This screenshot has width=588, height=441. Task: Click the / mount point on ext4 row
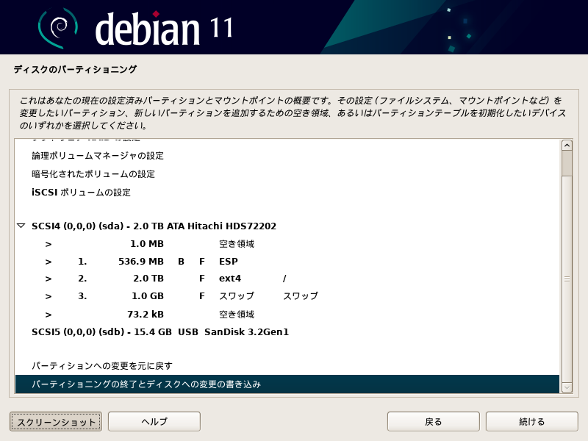(x=284, y=279)
